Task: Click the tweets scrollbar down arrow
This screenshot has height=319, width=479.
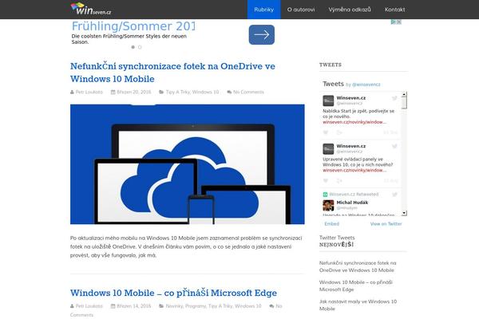Action: click(x=404, y=213)
